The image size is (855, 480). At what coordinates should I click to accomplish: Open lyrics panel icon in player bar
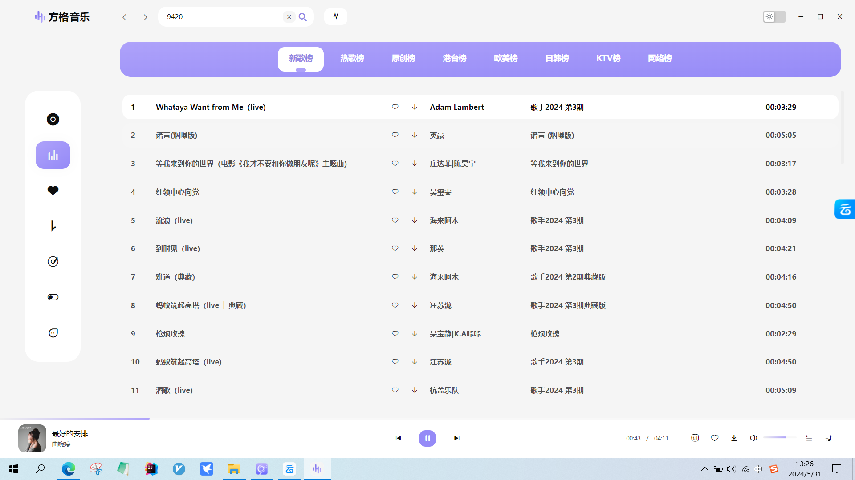[x=695, y=438]
